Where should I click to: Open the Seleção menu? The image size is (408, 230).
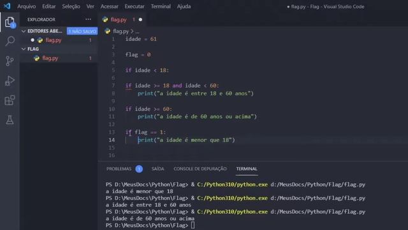pos(71,6)
